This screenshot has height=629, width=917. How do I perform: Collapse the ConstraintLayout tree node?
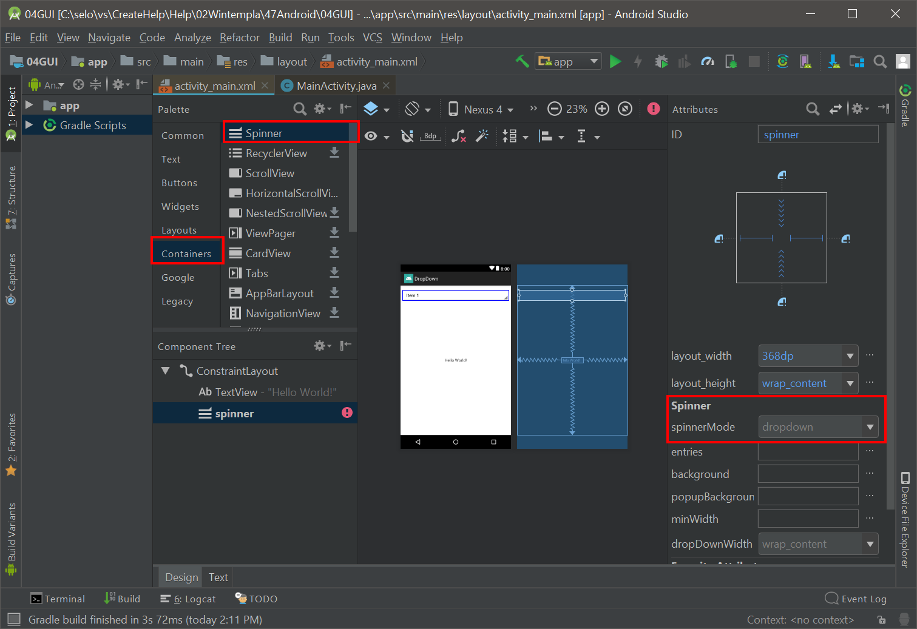pyautogui.click(x=165, y=370)
